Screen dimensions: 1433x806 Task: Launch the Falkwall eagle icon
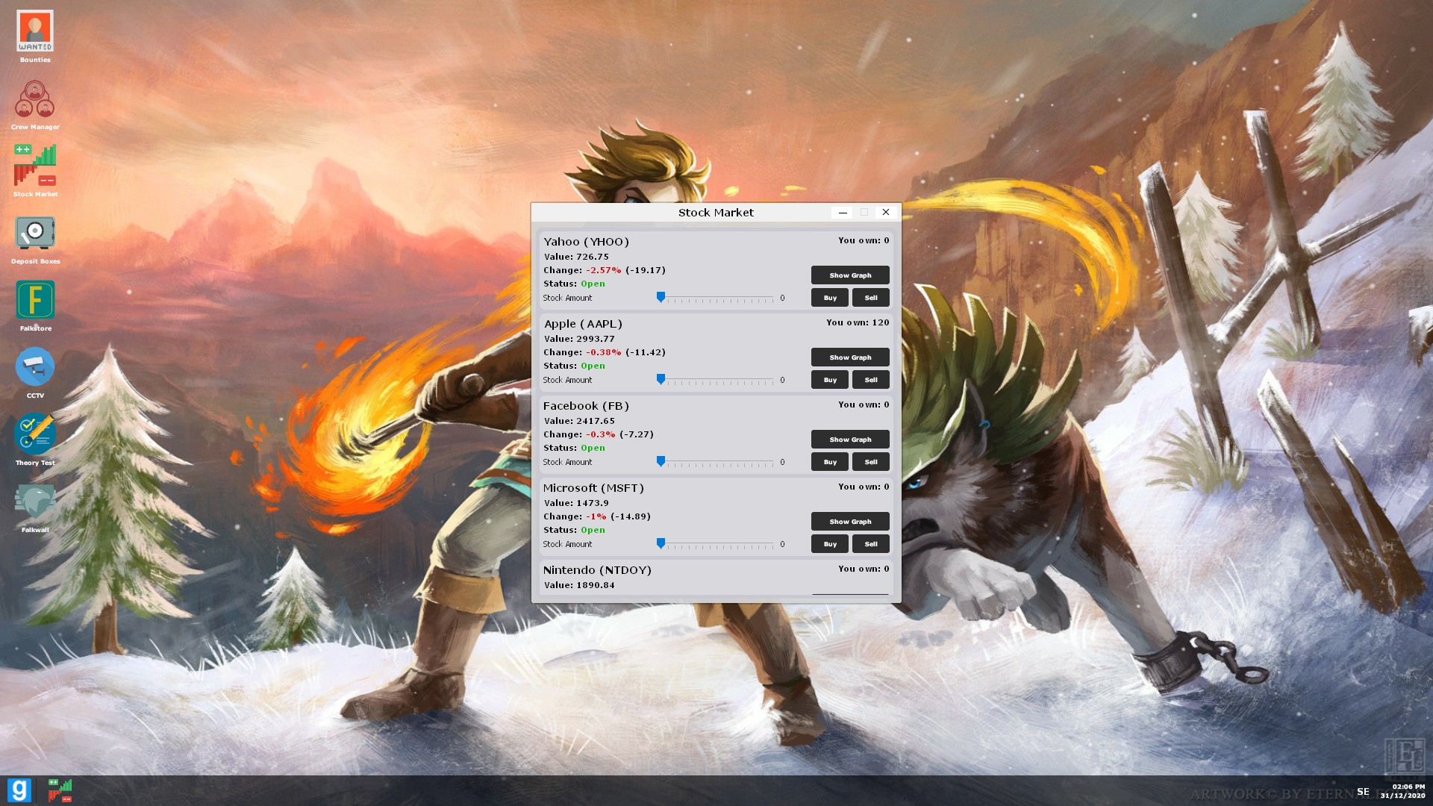pyautogui.click(x=35, y=502)
